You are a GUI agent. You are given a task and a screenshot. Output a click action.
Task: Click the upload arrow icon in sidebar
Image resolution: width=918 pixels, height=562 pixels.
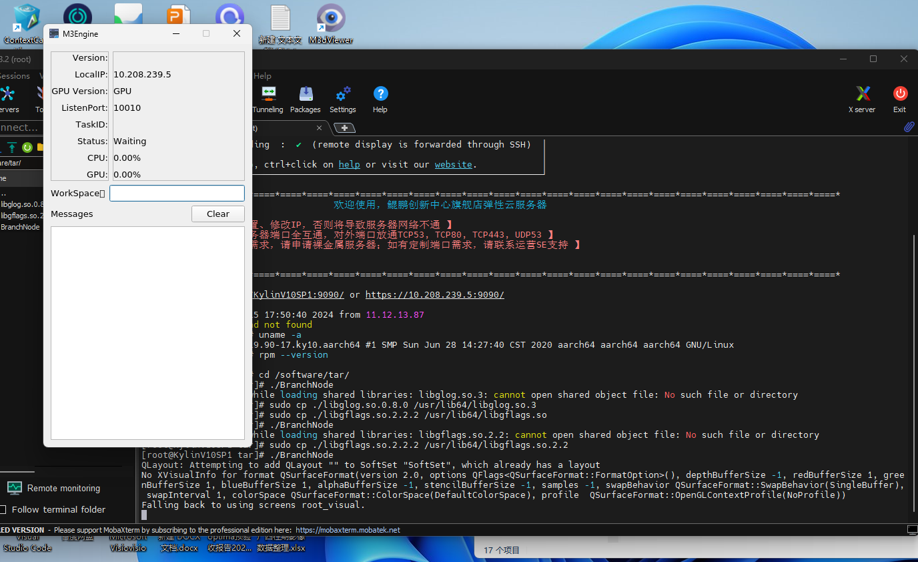(x=12, y=147)
